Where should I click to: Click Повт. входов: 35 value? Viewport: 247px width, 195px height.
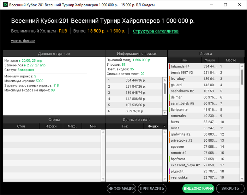tap(132, 69)
